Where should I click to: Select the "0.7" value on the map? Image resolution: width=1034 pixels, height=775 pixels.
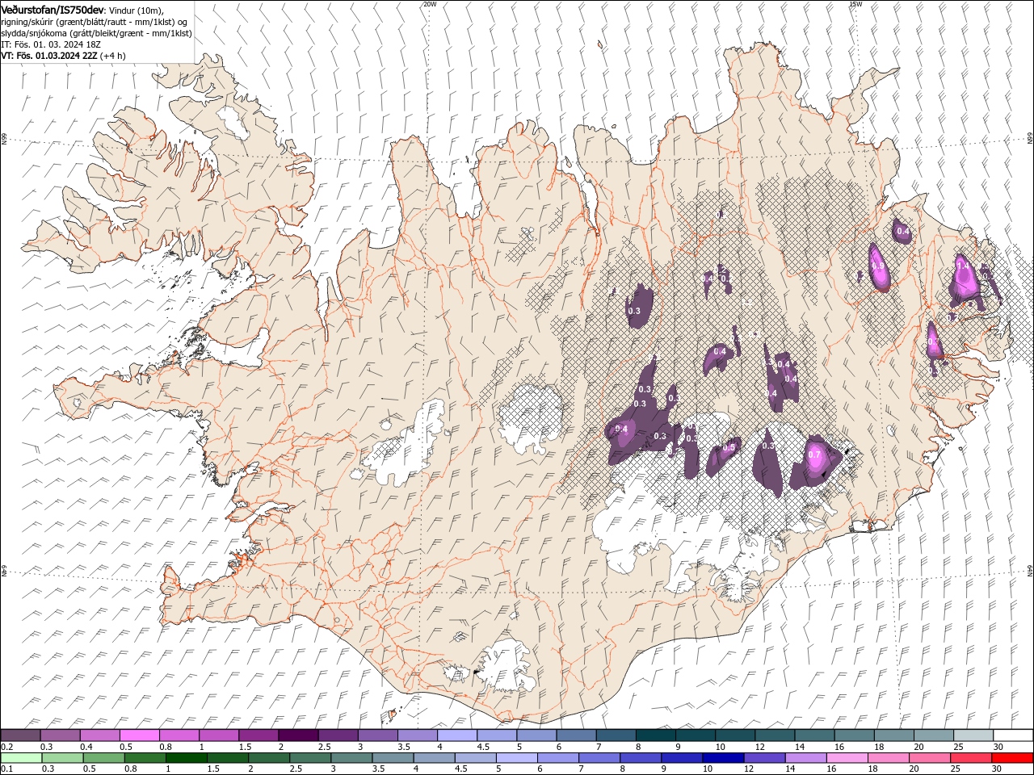(x=814, y=455)
